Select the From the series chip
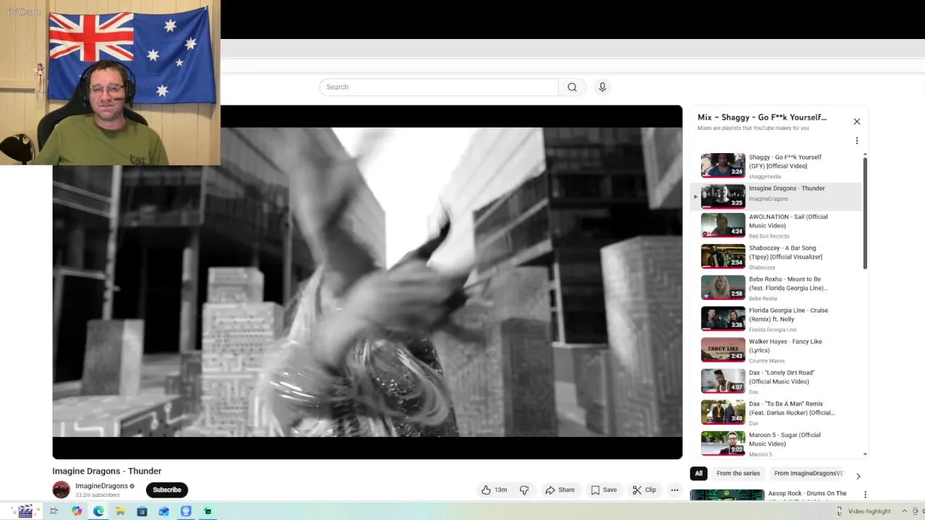This screenshot has width=925, height=520. pyautogui.click(x=738, y=474)
